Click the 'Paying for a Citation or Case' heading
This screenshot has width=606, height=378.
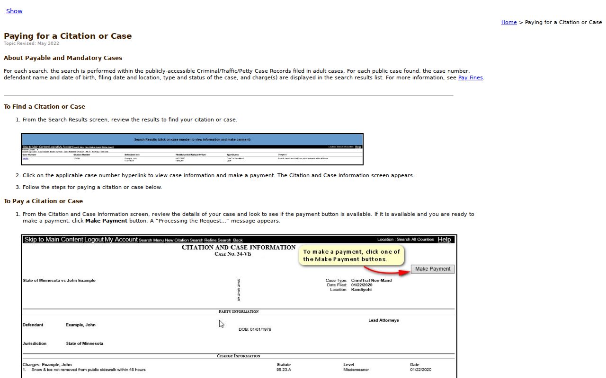(68, 36)
